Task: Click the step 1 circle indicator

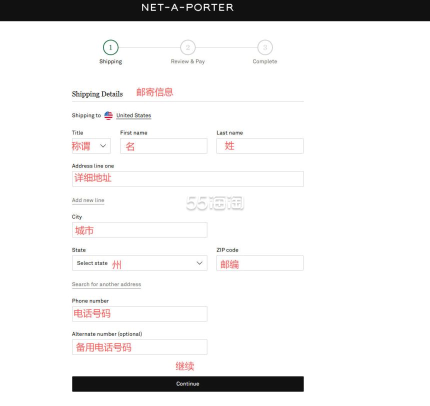Action: (110, 48)
